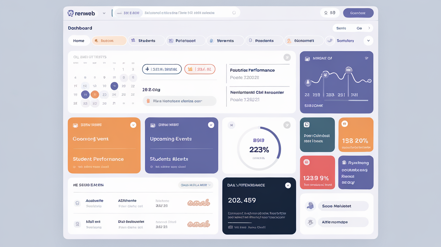Click the search magnifier icon in search bar
Image resolution: width=441 pixels, height=247 pixels.
(x=234, y=13)
